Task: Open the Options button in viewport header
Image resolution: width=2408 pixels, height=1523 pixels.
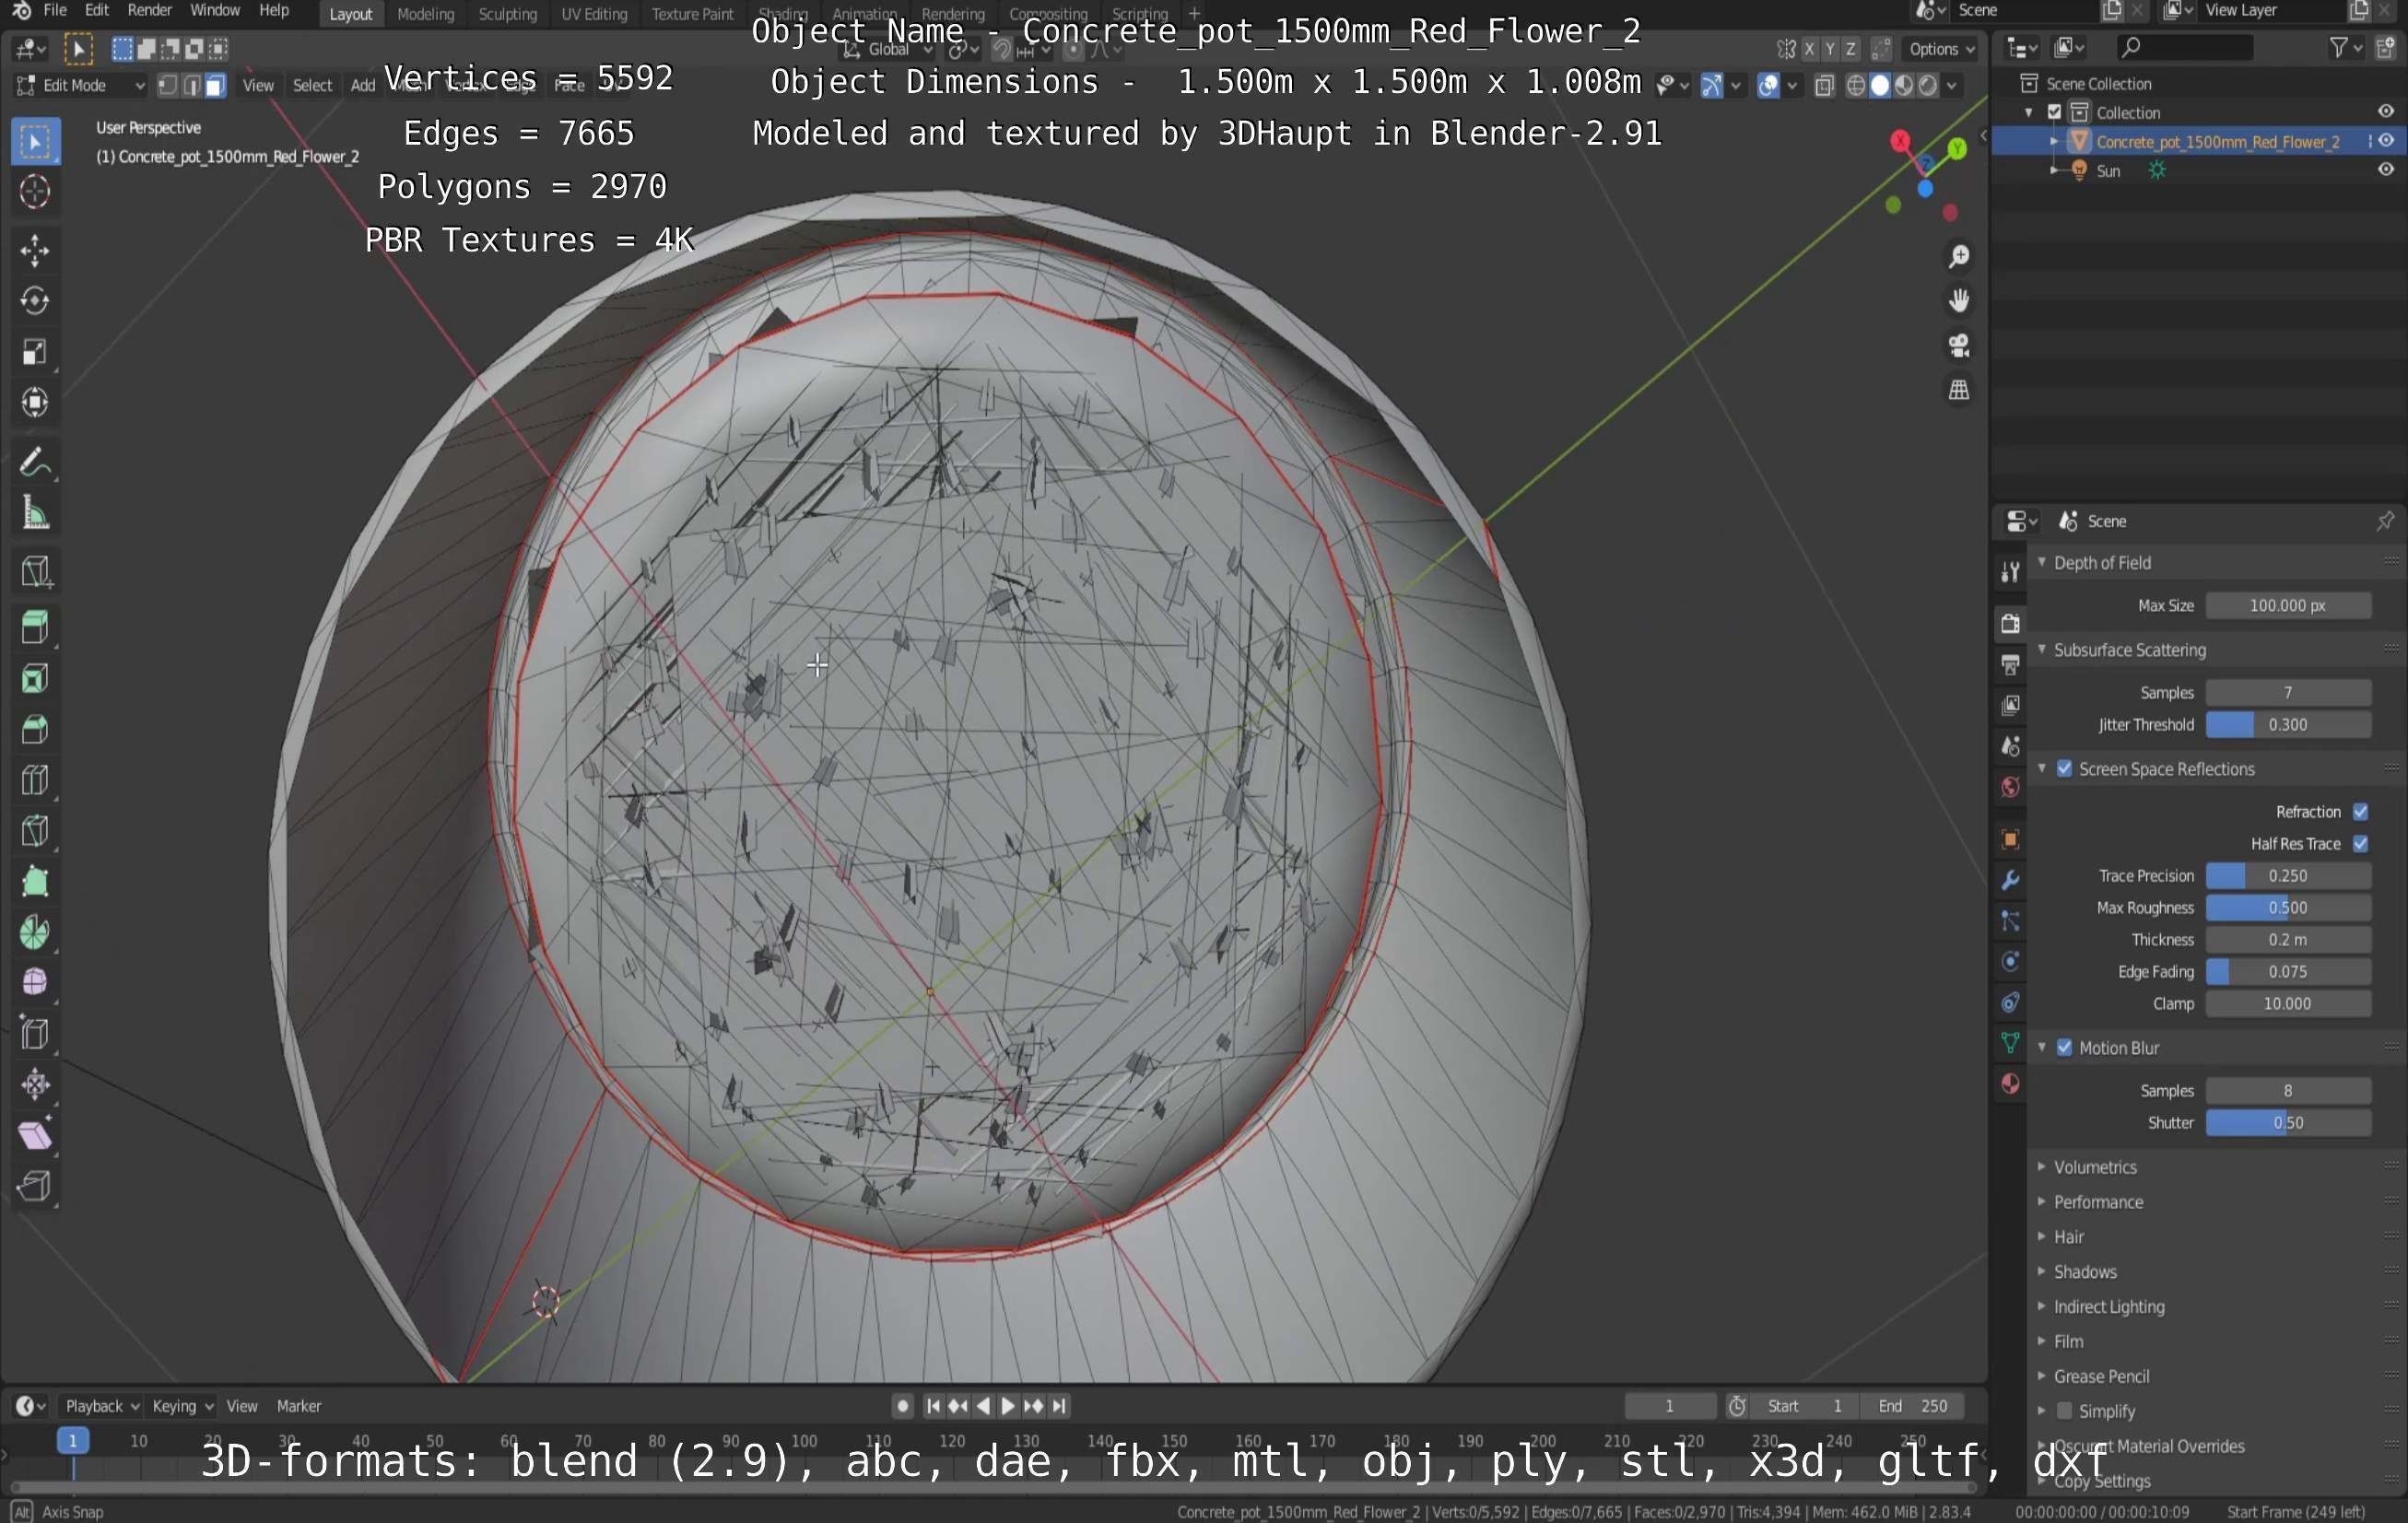Action: (1940, 48)
